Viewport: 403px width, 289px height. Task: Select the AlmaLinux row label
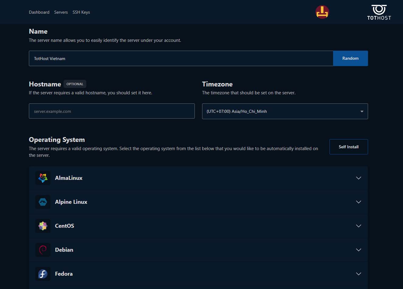tap(69, 178)
